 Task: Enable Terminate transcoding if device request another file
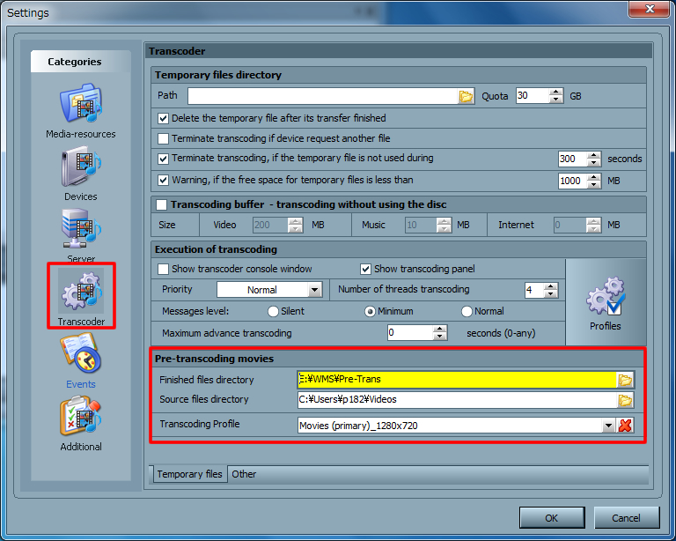pyautogui.click(x=163, y=138)
